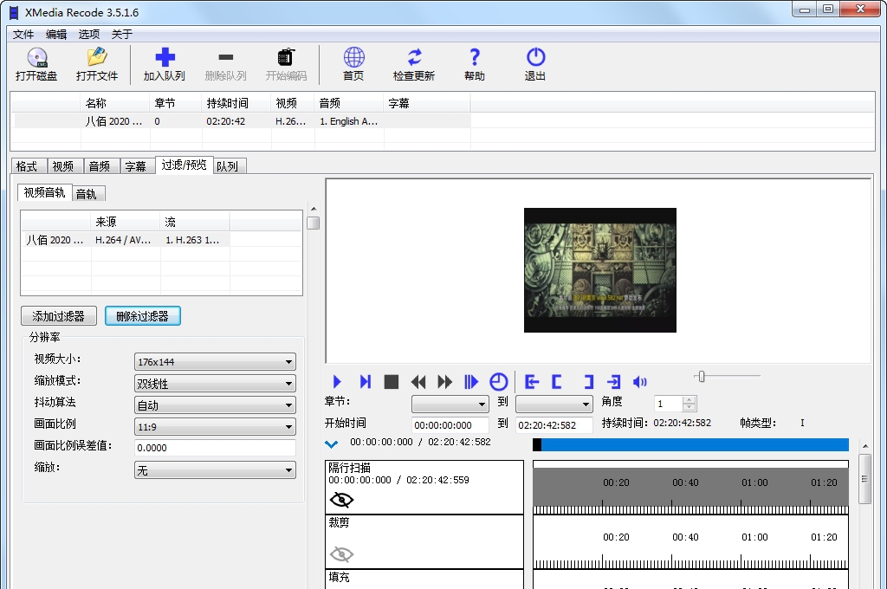Switch to the 队列 tab
Screen dimensions: 887x589
tap(228, 165)
